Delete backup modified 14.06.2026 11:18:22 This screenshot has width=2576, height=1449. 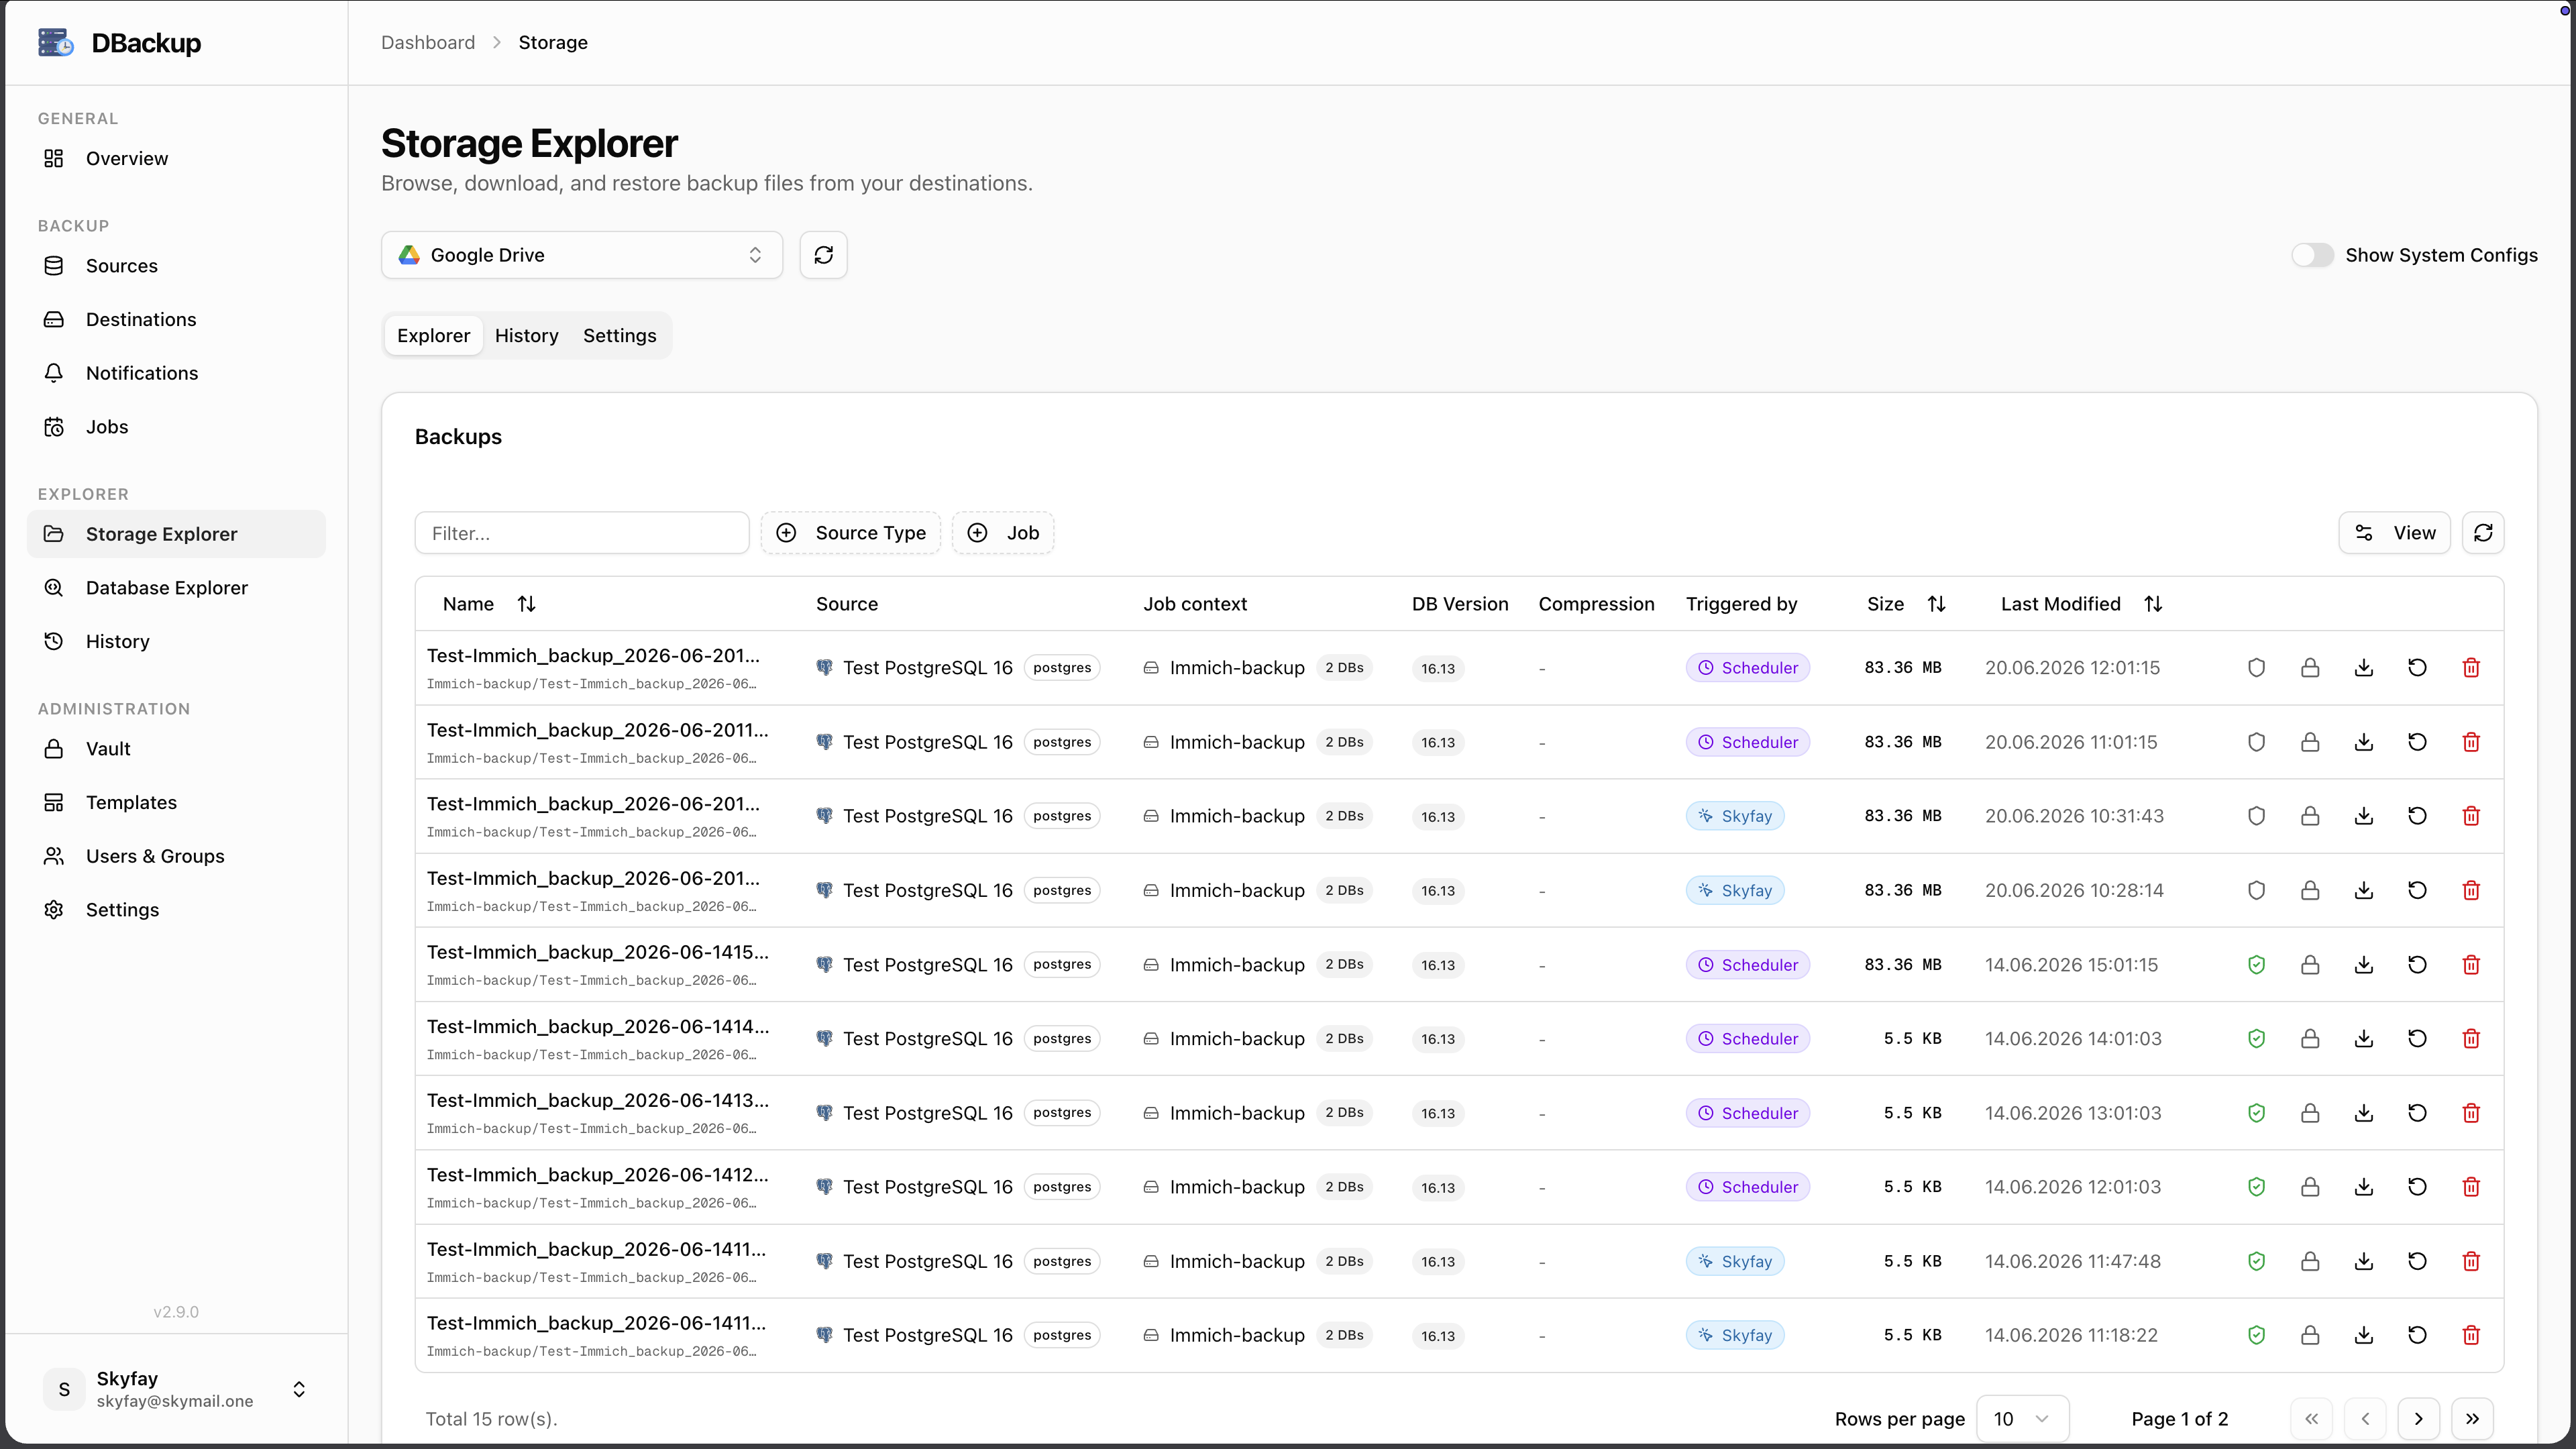pos(2471,1335)
